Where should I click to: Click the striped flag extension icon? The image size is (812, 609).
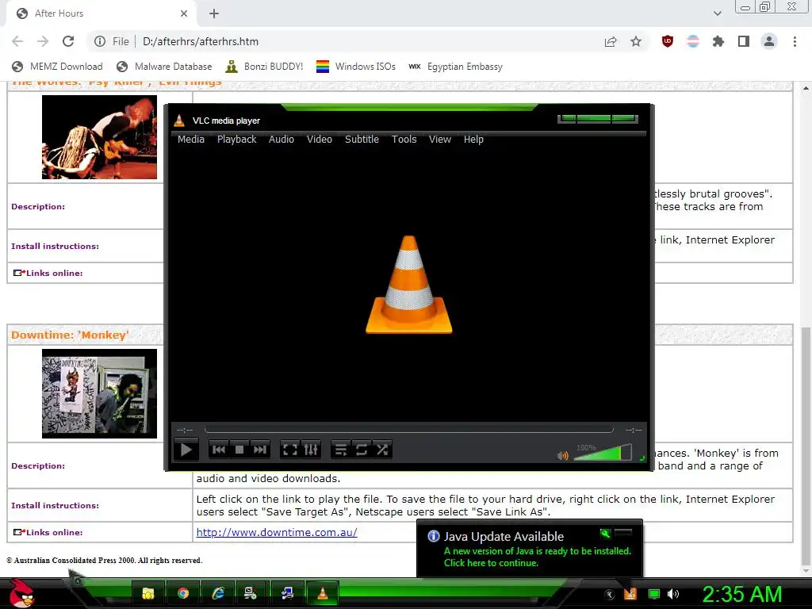tap(693, 41)
